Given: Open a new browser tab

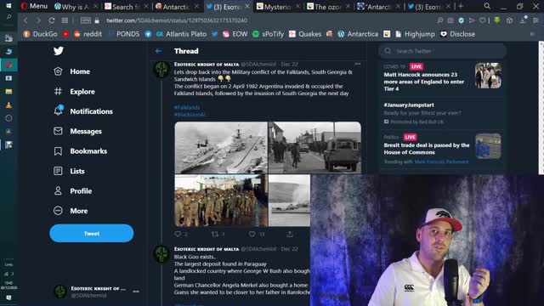Looking at the screenshot, I should pos(461,6).
